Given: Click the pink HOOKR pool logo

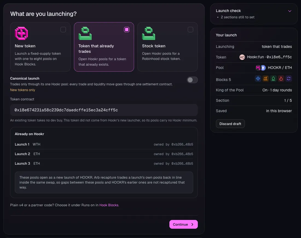Looking at the screenshot, I should pyautogui.click(x=258, y=68).
